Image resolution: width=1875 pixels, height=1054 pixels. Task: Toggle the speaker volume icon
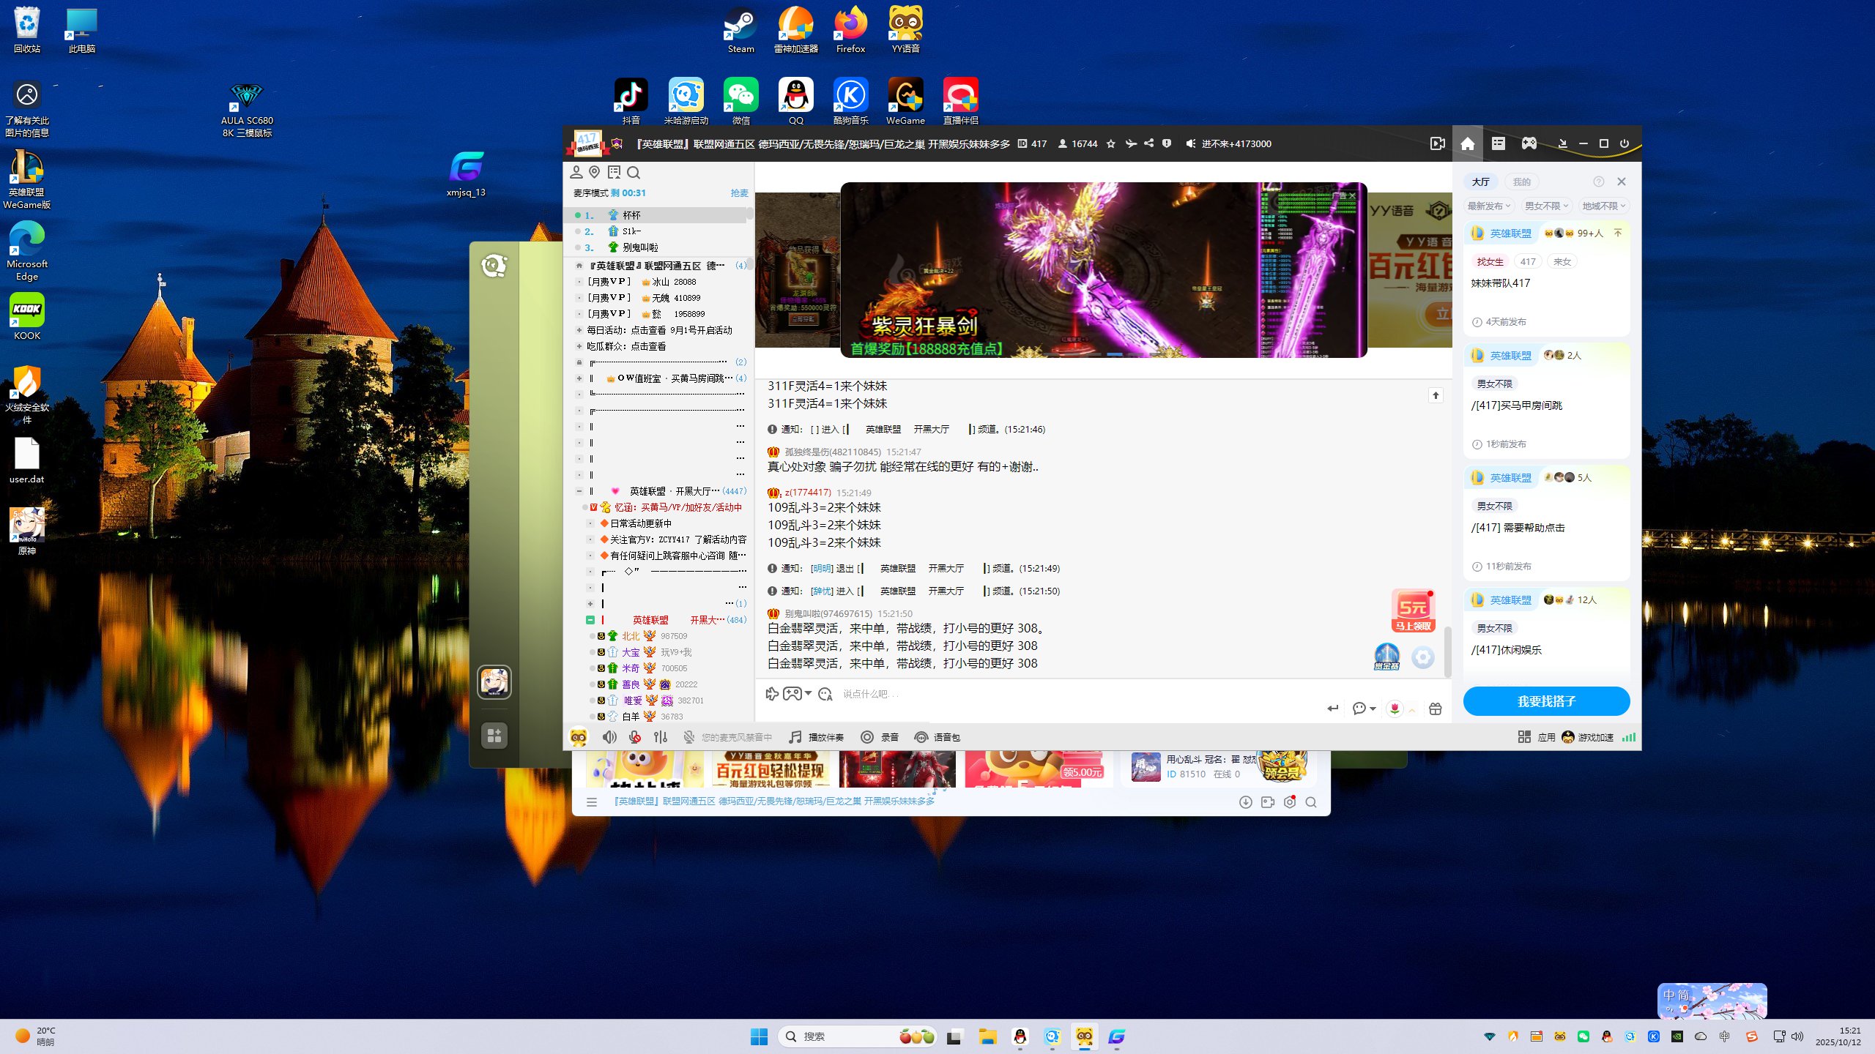click(x=609, y=737)
